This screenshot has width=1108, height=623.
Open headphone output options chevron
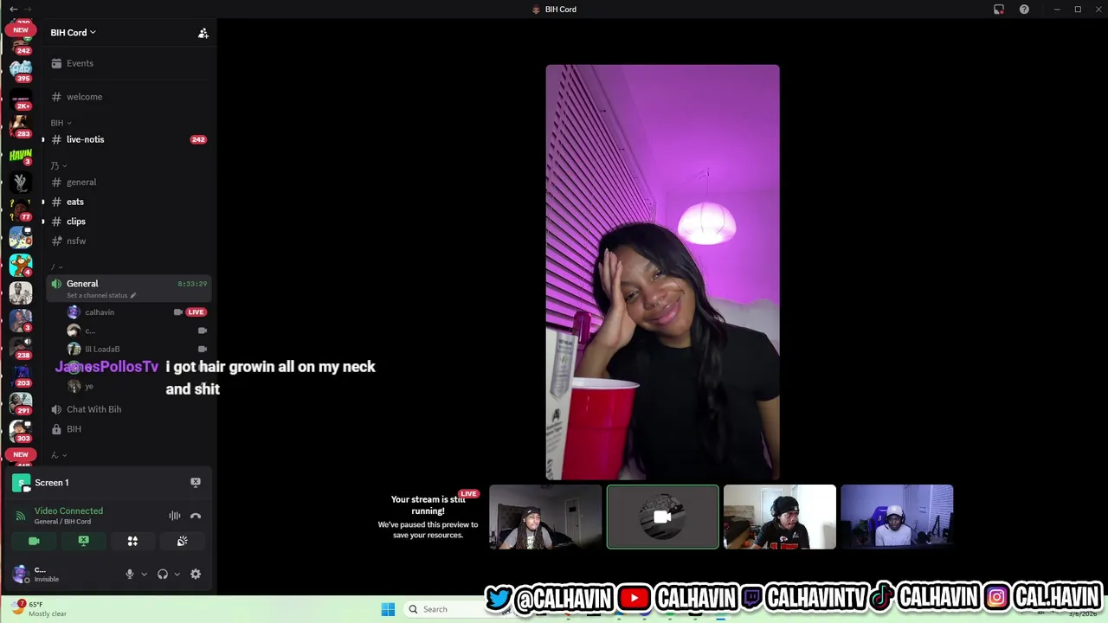[x=177, y=574]
